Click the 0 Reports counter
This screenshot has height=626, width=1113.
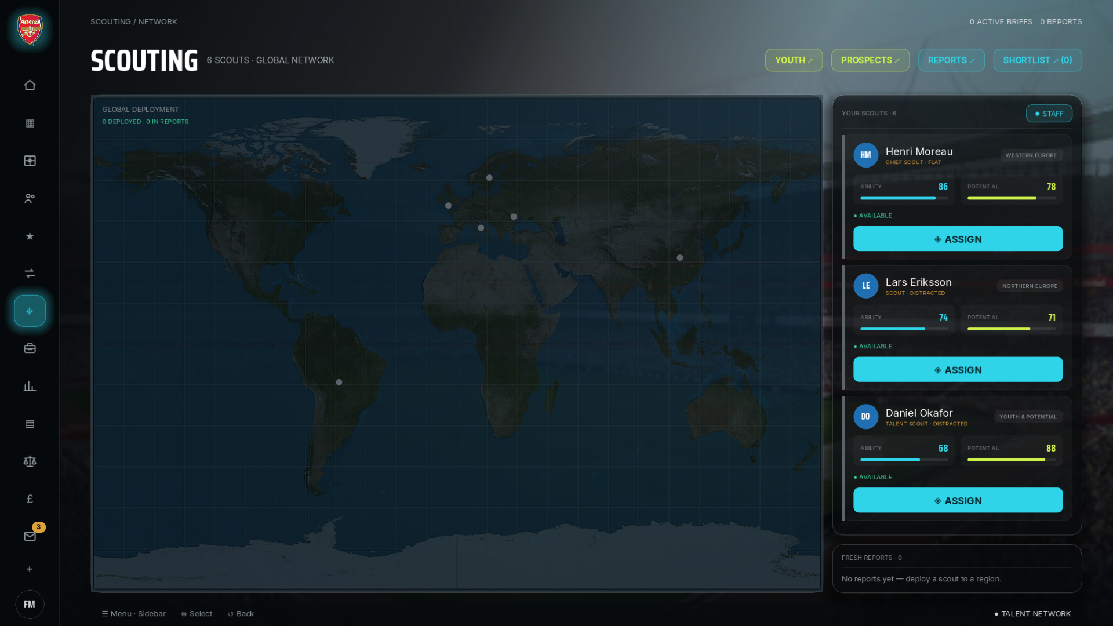tap(1061, 21)
